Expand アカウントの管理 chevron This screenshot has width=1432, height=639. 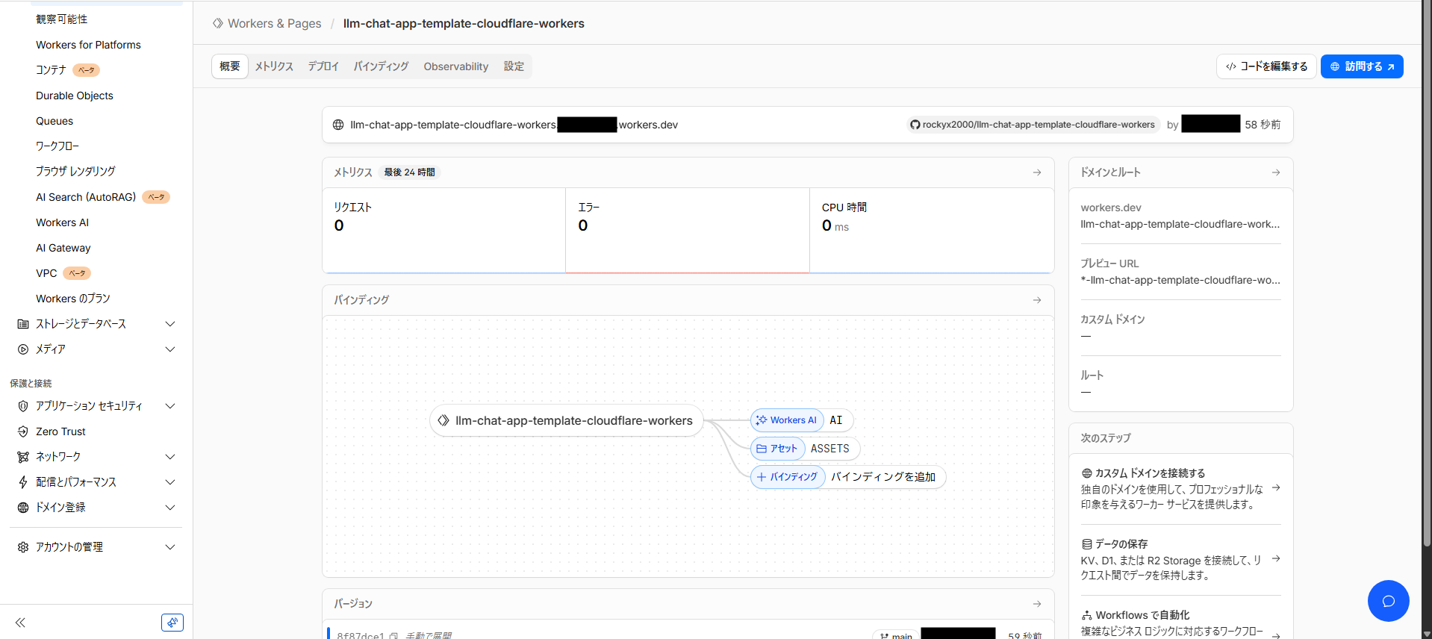tap(170, 547)
